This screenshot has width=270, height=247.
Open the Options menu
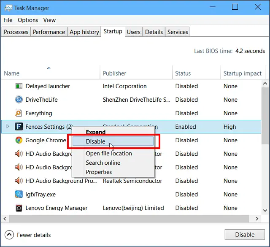(x=28, y=20)
